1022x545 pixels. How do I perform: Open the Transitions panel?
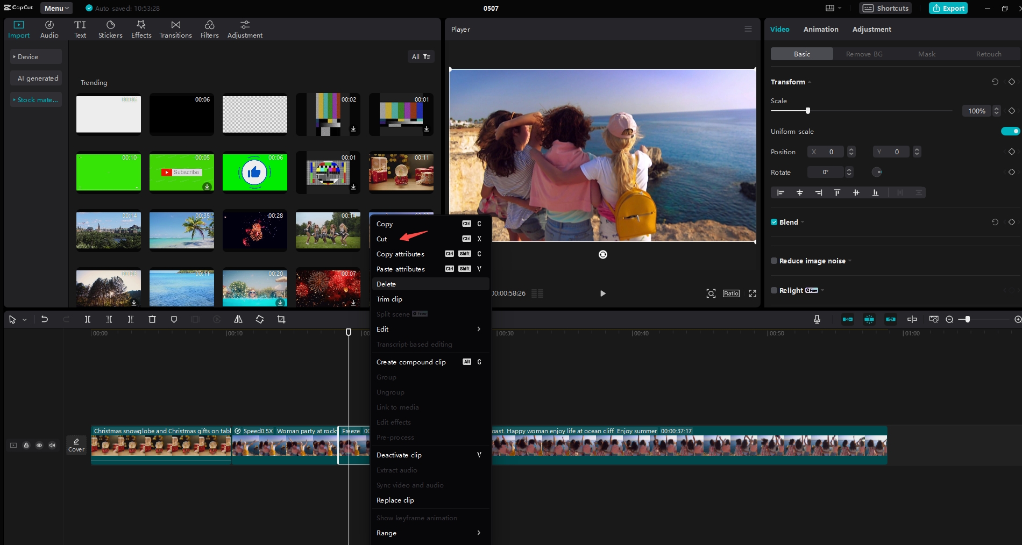click(175, 30)
